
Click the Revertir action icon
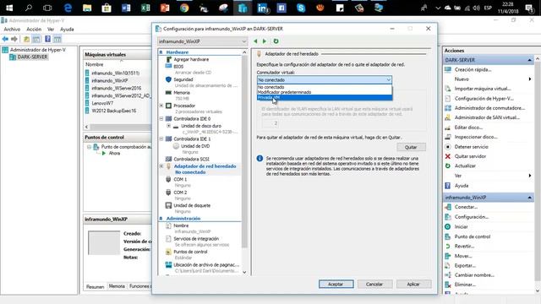pyautogui.click(x=448, y=246)
